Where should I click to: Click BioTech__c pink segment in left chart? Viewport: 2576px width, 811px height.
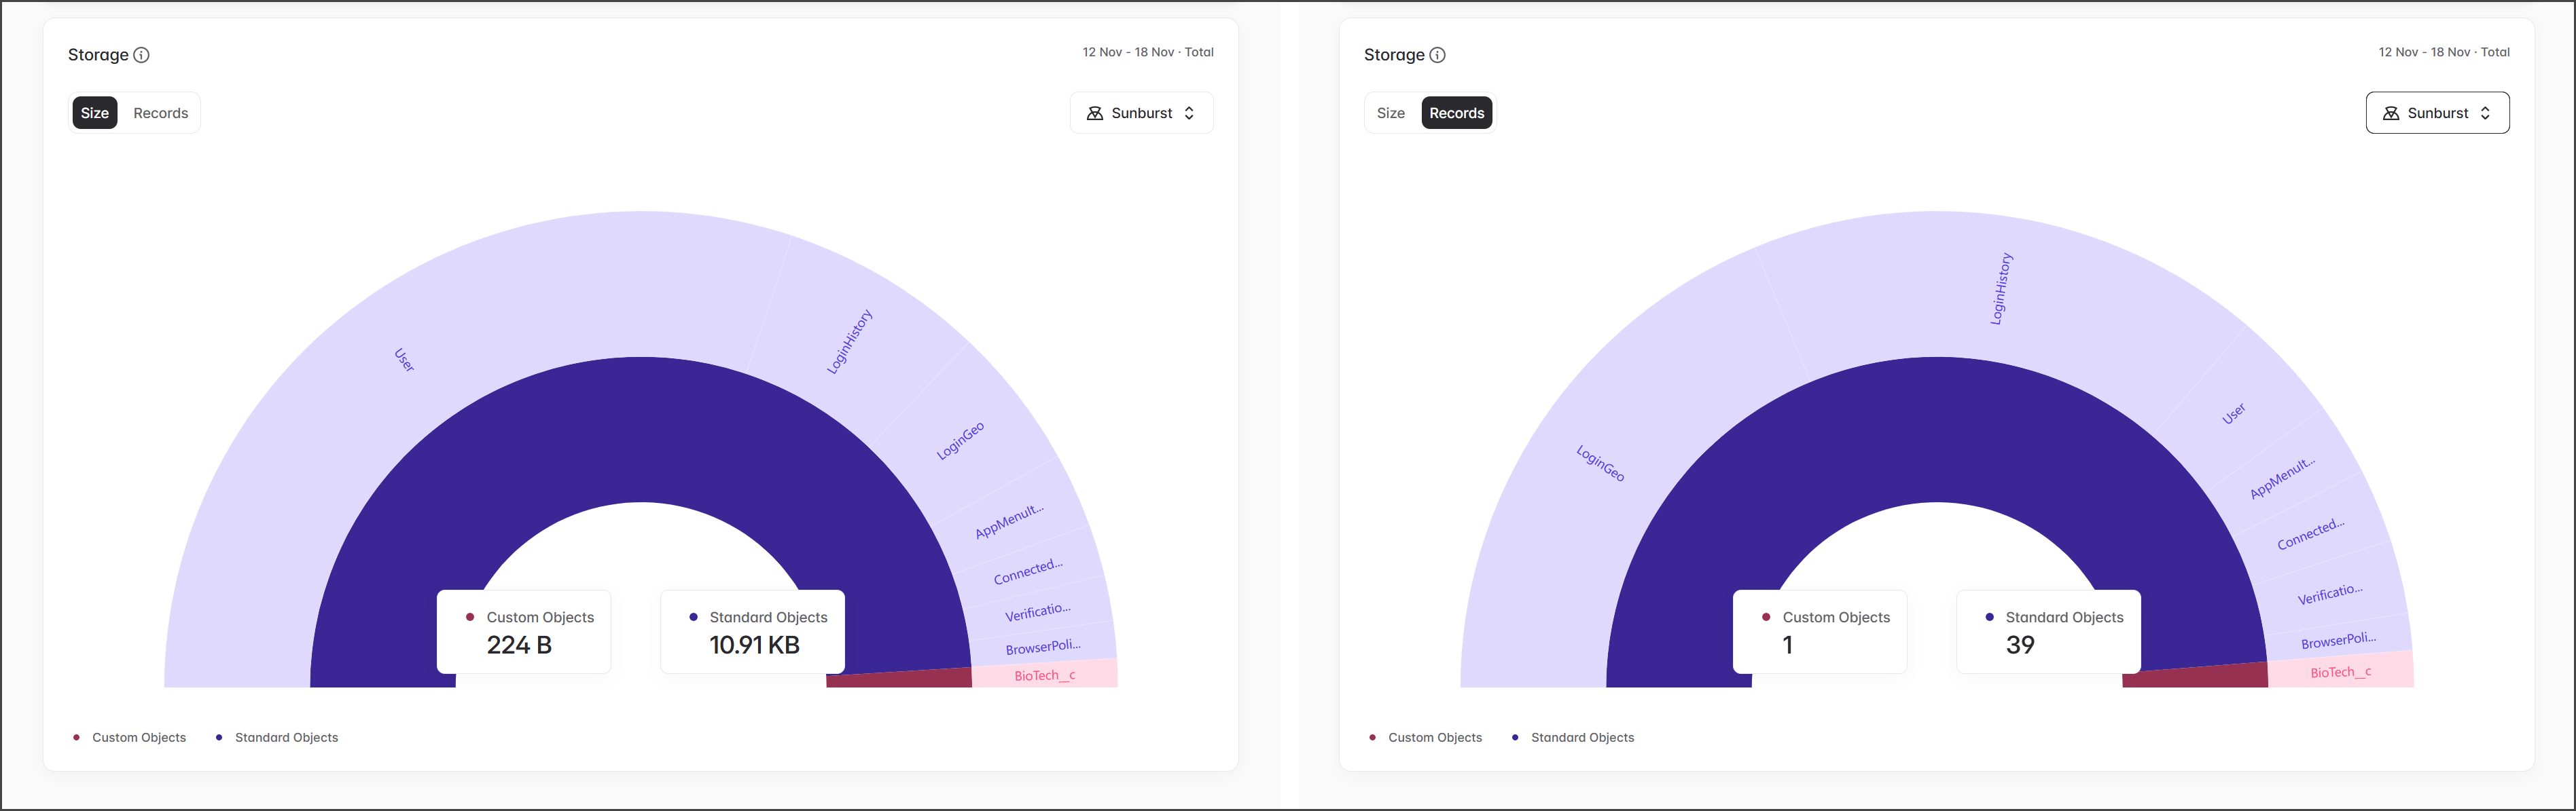coord(1044,675)
